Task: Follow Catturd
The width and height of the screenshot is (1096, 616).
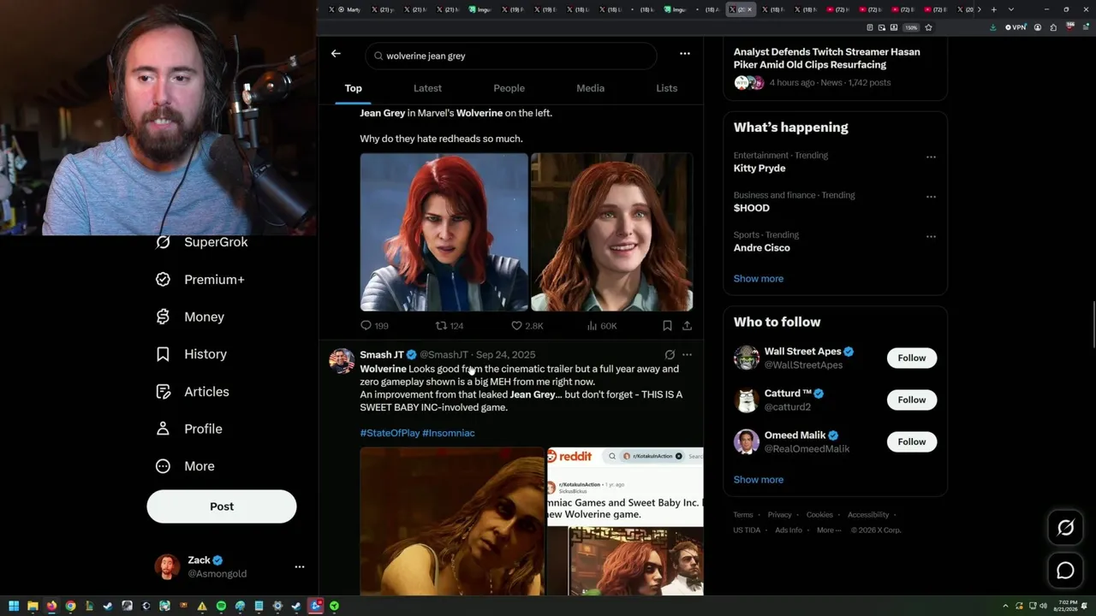Action: [912, 400]
